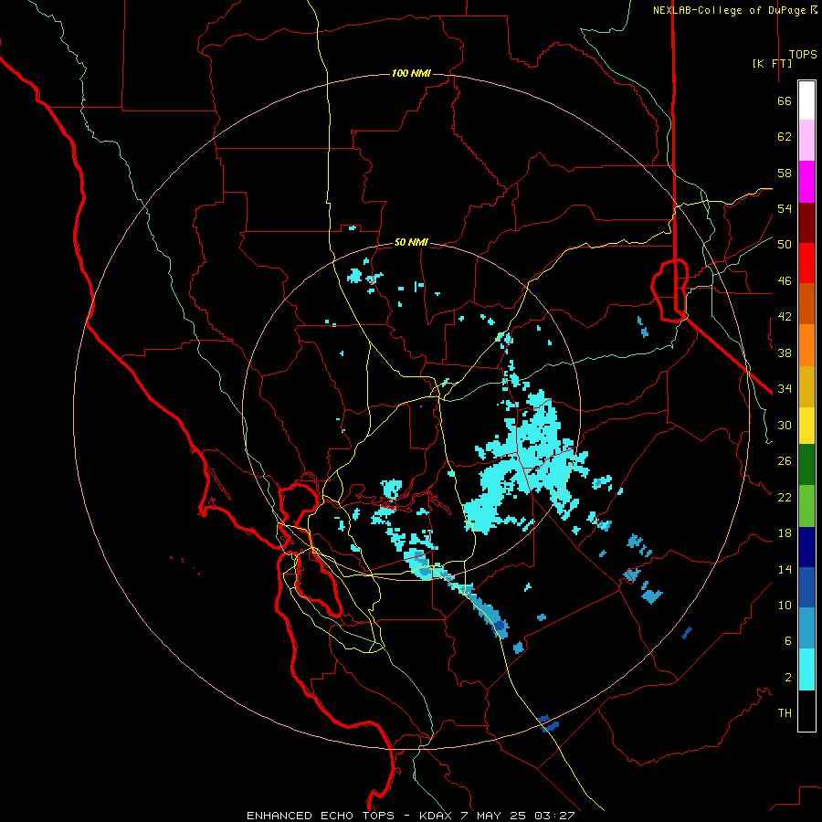This screenshot has width=822, height=822.
Task: Click the navy blue legend swatch
Action: click(x=806, y=547)
